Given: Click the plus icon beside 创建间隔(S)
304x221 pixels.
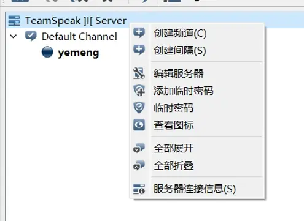Looking at the screenshot, I should [x=139, y=50].
